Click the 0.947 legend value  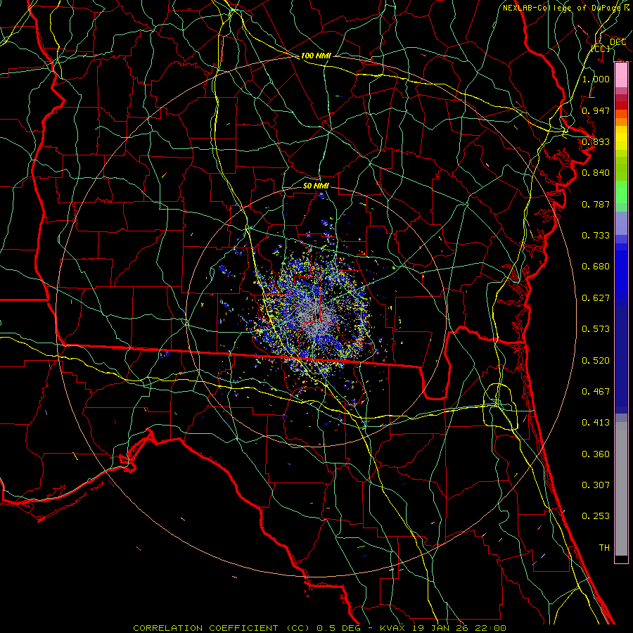(x=596, y=110)
